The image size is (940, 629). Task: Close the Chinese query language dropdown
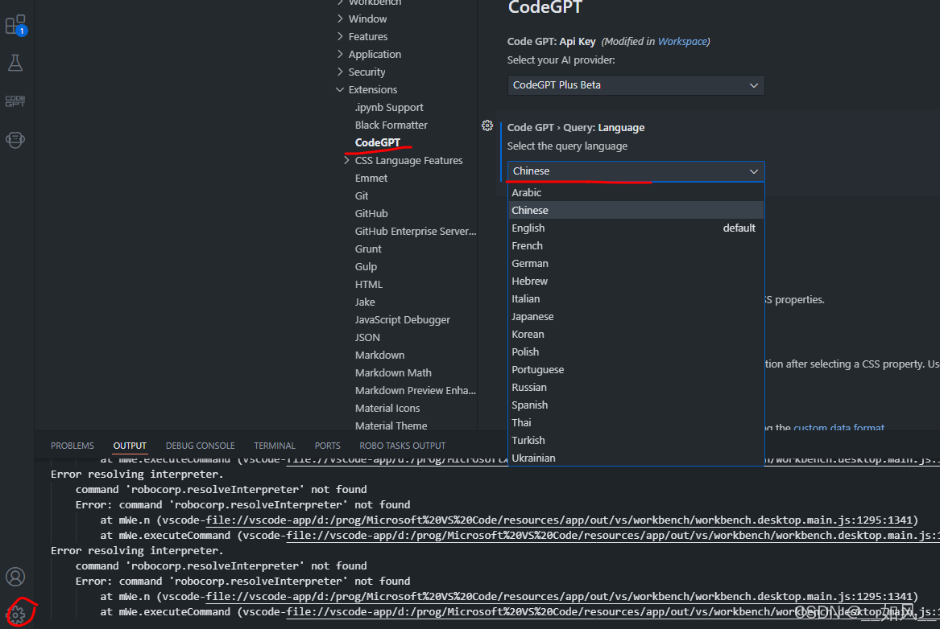(636, 171)
